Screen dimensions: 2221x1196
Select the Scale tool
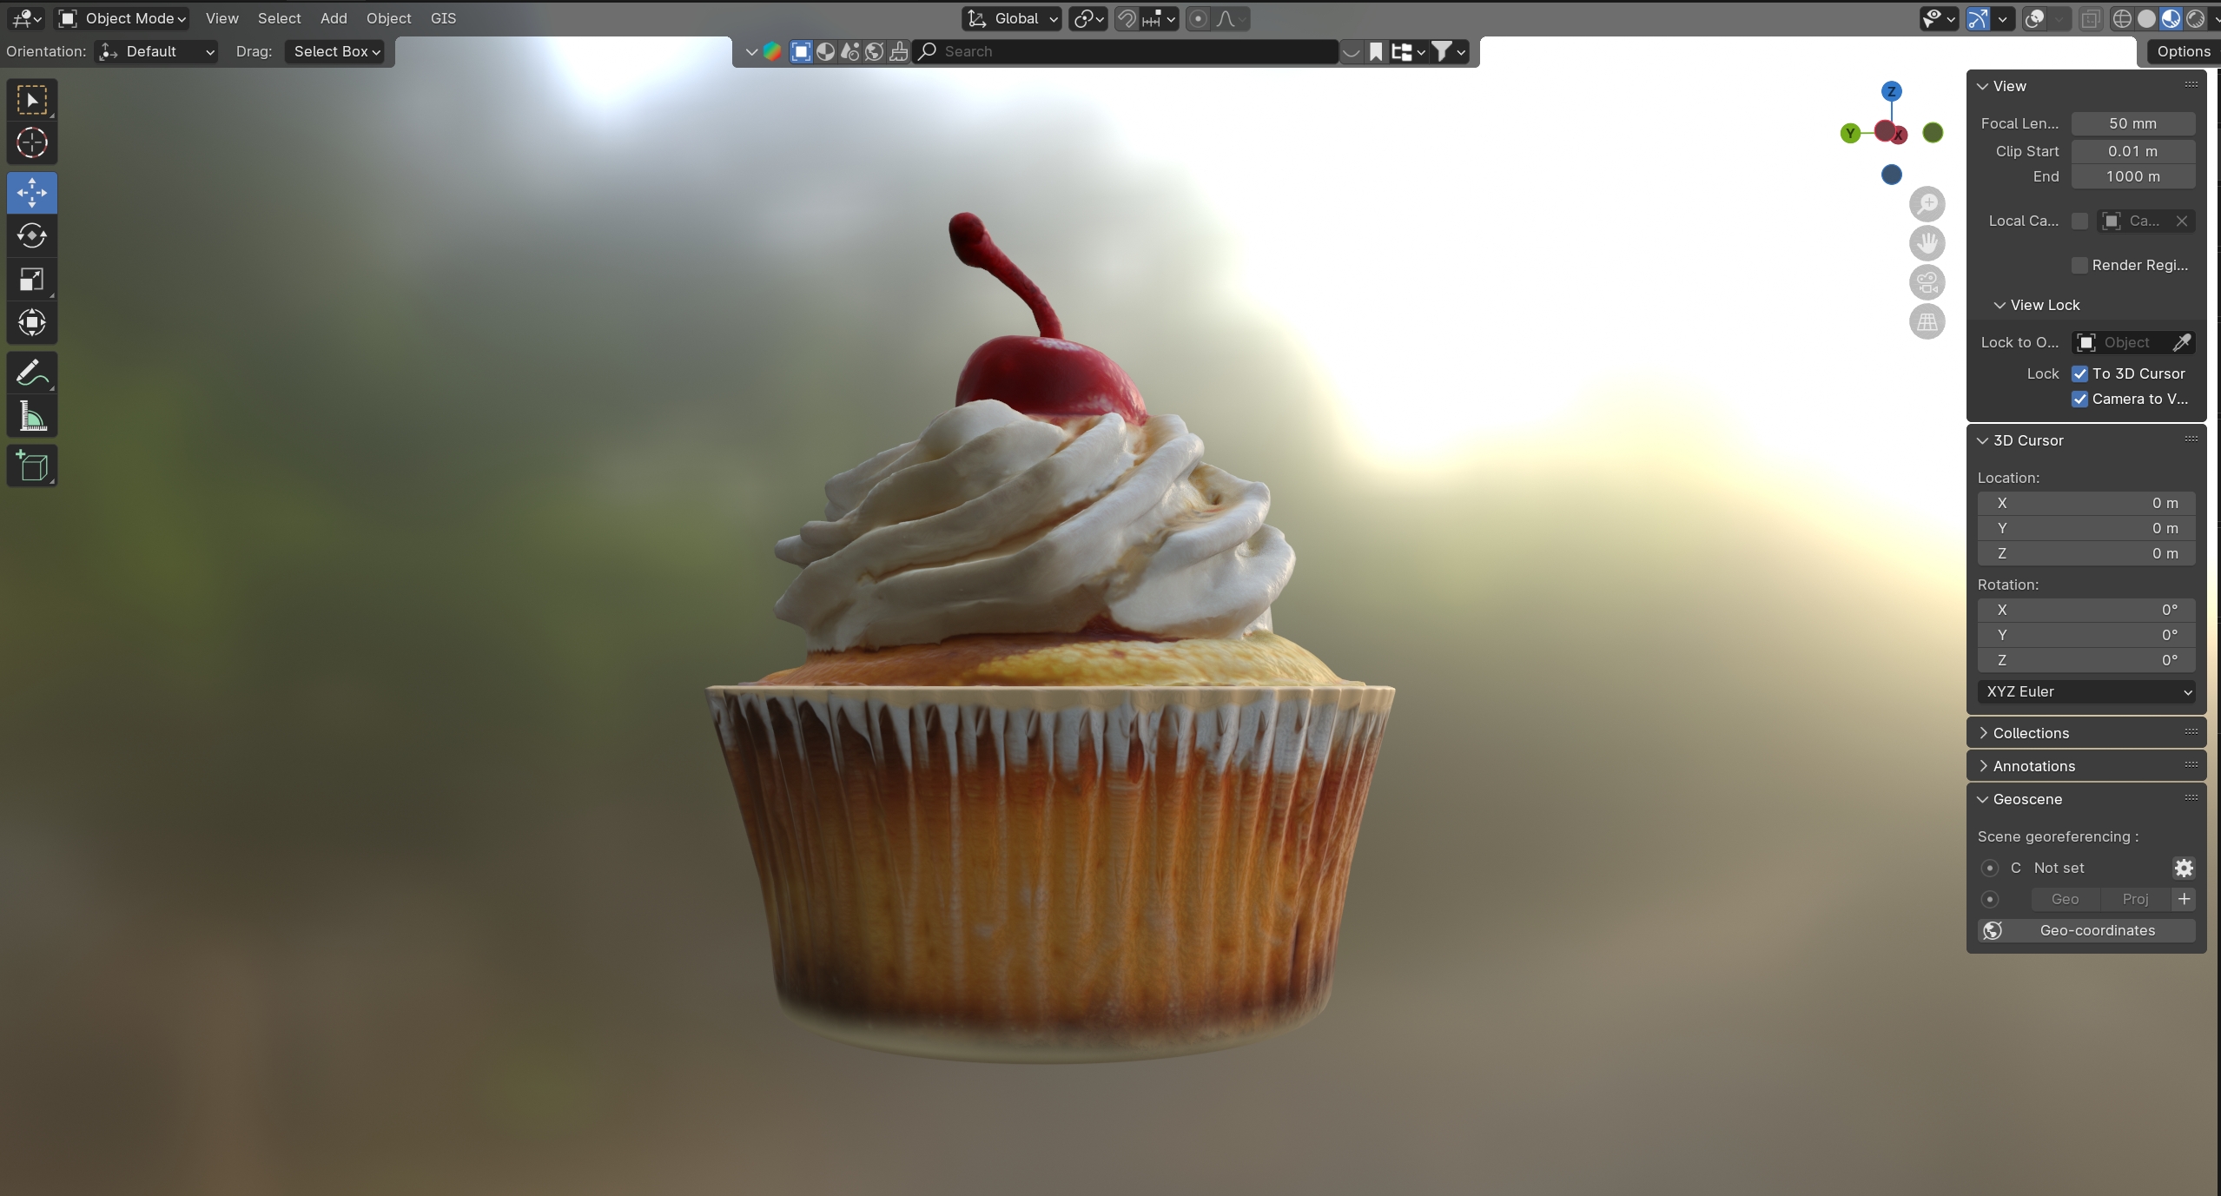(32, 280)
